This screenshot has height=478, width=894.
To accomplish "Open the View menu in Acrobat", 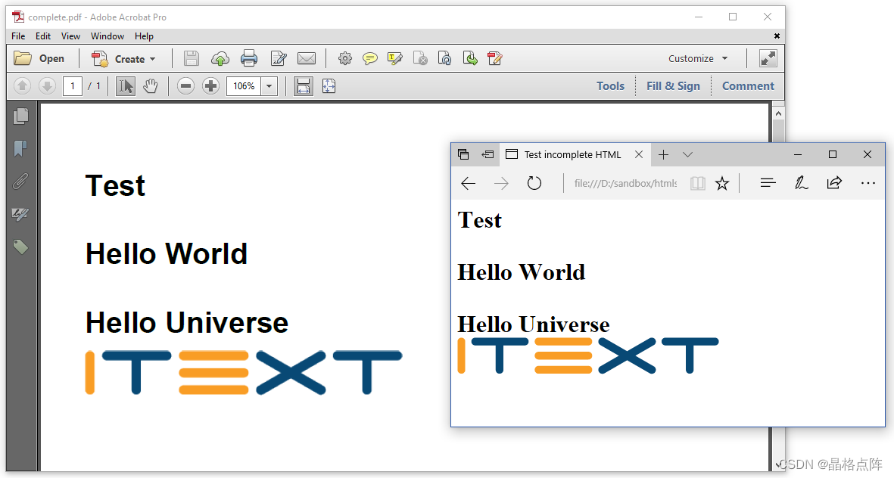I will (70, 36).
